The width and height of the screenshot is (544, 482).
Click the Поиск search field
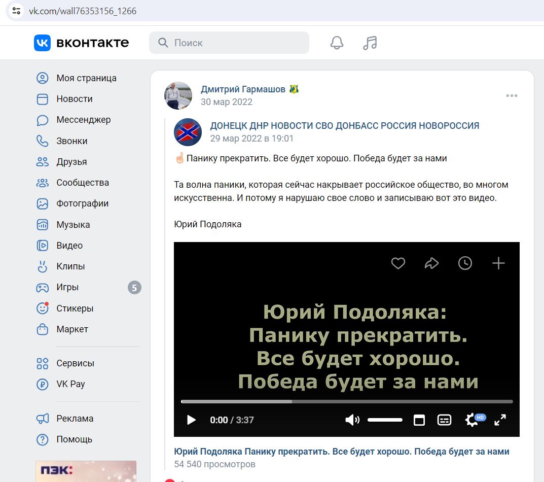[x=229, y=43]
